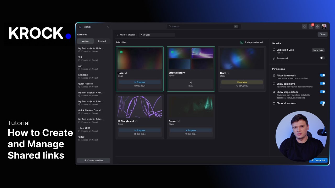Disable the Allow downloads switch
Image resolution: width=335 pixels, height=188 pixels.
point(322,75)
